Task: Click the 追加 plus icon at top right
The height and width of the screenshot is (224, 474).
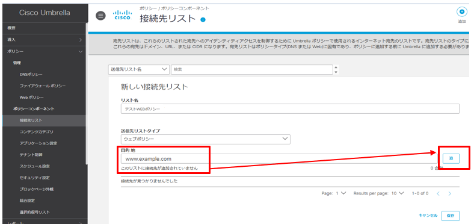Action: (461, 11)
